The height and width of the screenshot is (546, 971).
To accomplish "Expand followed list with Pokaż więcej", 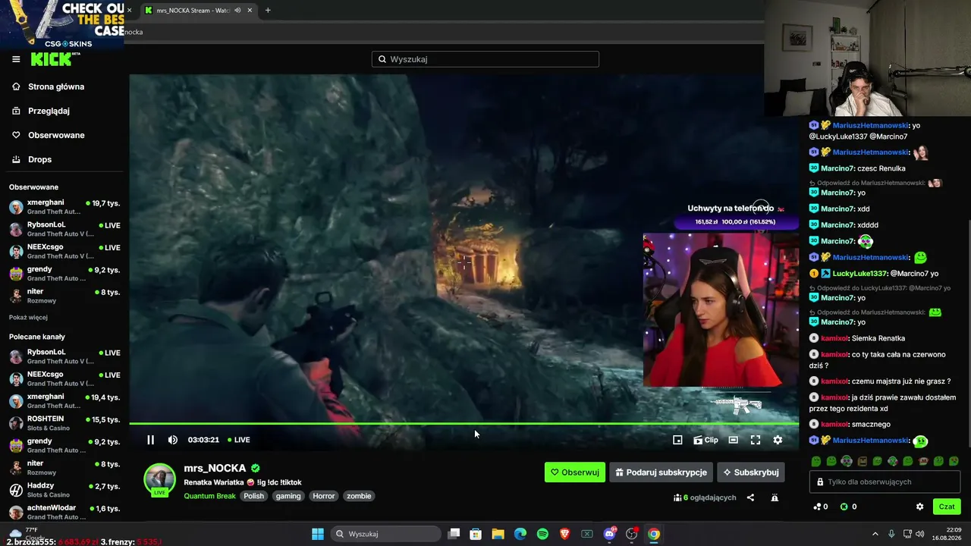I will (28, 317).
